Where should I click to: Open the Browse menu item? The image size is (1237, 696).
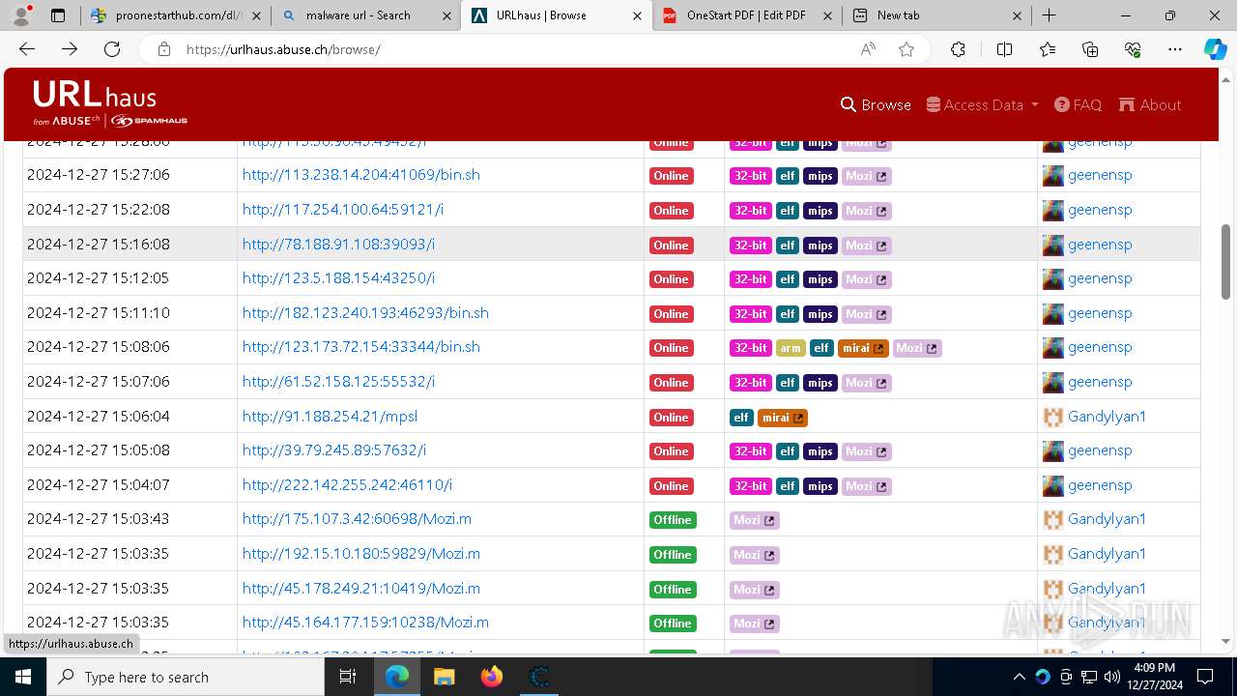(876, 104)
